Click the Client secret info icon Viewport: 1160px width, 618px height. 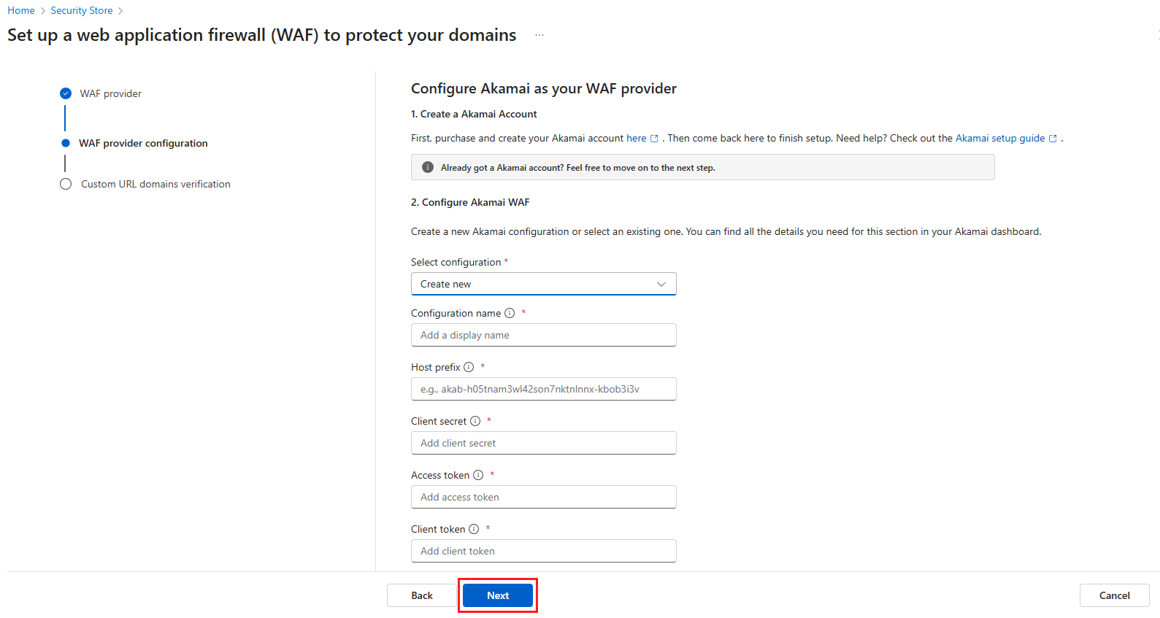click(475, 421)
